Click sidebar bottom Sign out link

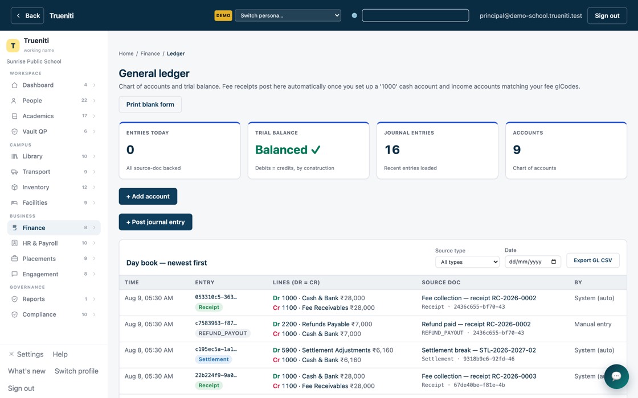click(x=21, y=388)
